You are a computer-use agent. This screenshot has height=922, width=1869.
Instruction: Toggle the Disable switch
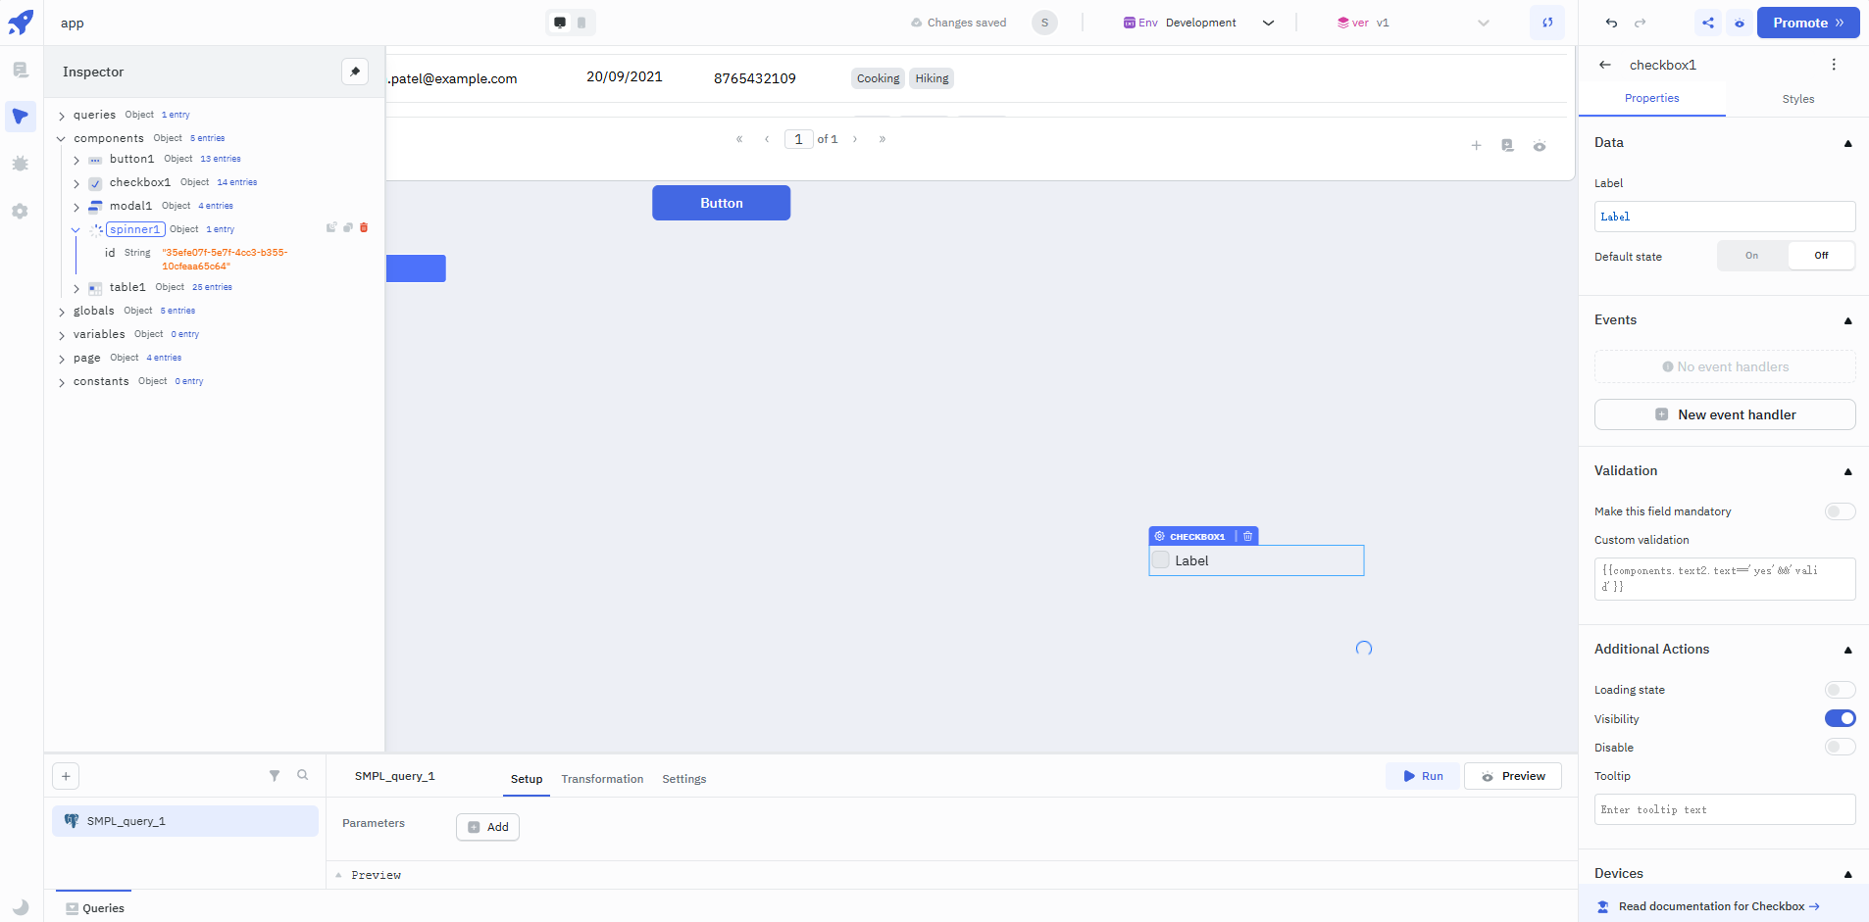click(x=1840, y=747)
